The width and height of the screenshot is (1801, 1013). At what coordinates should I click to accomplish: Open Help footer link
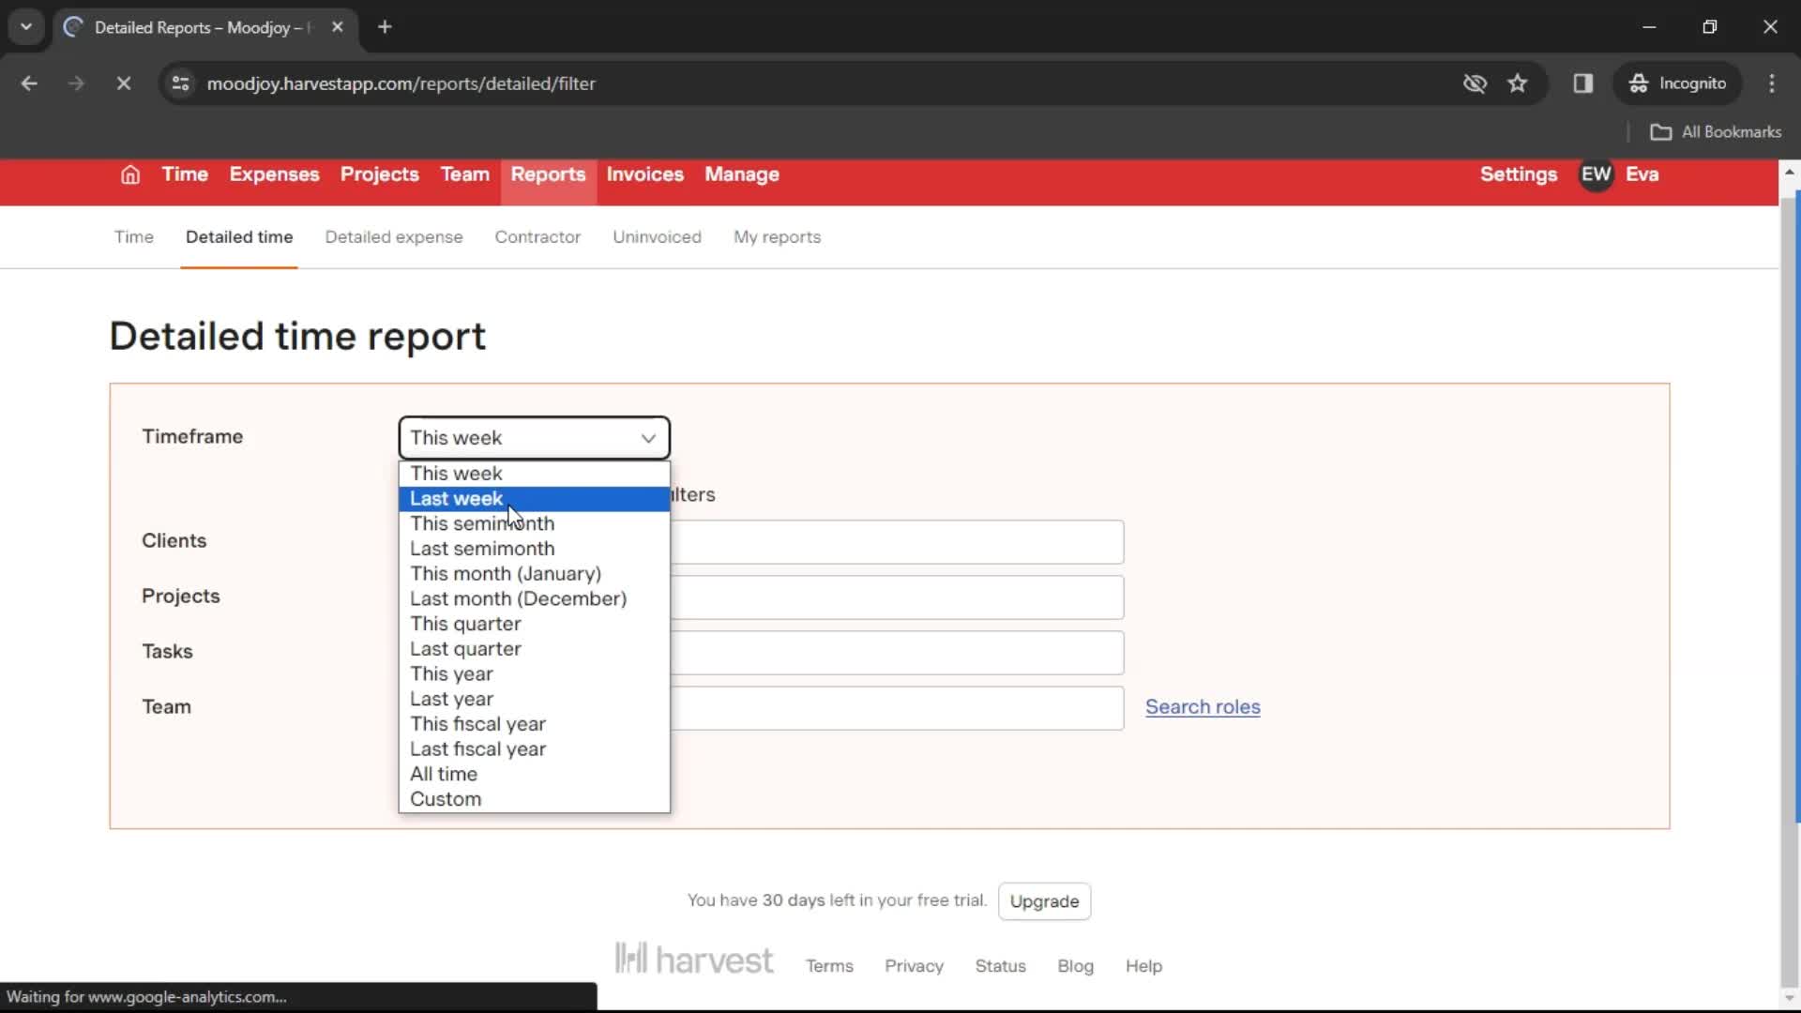point(1143,966)
